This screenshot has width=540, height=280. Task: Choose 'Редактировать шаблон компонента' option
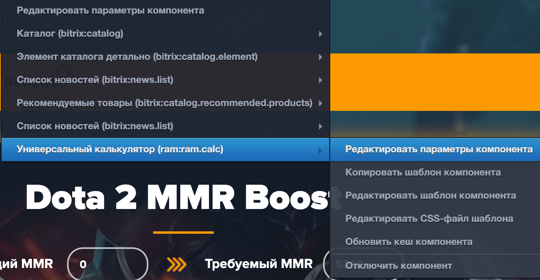(435, 196)
